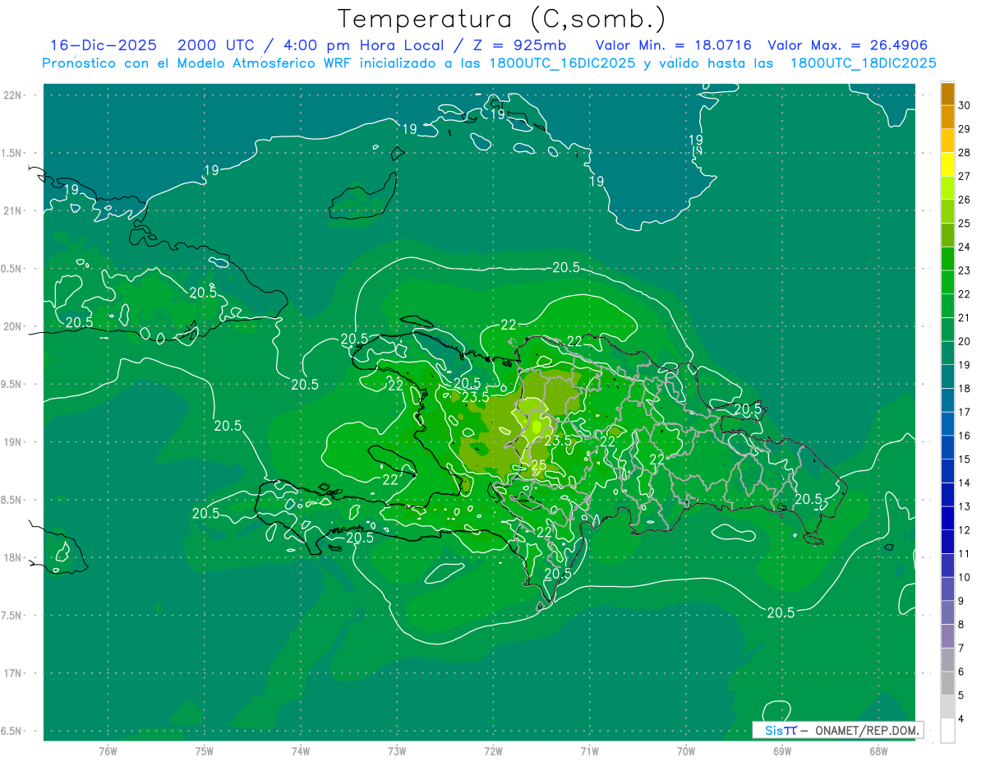
Task: Click the legend value "6"
Action: coord(963,672)
